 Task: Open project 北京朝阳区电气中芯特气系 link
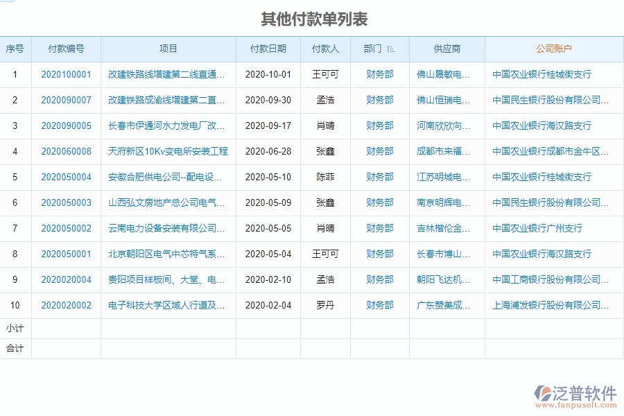168,254
